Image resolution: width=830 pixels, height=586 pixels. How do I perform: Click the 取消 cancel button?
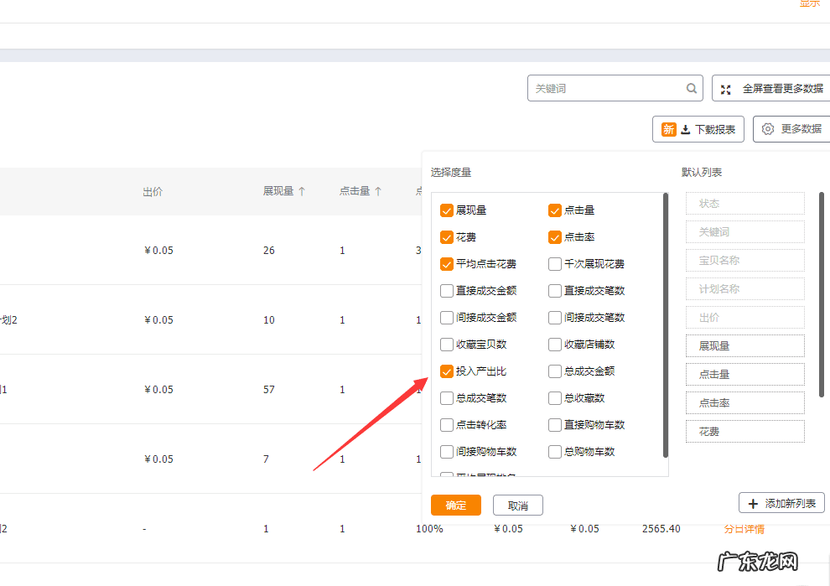[x=517, y=505]
